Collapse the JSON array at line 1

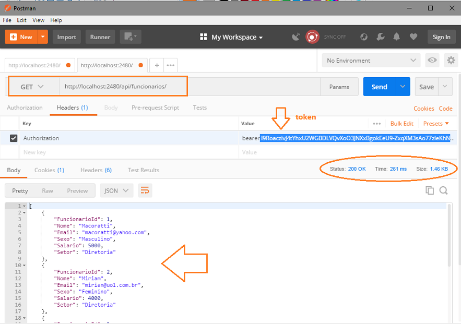[x=25, y=206]
